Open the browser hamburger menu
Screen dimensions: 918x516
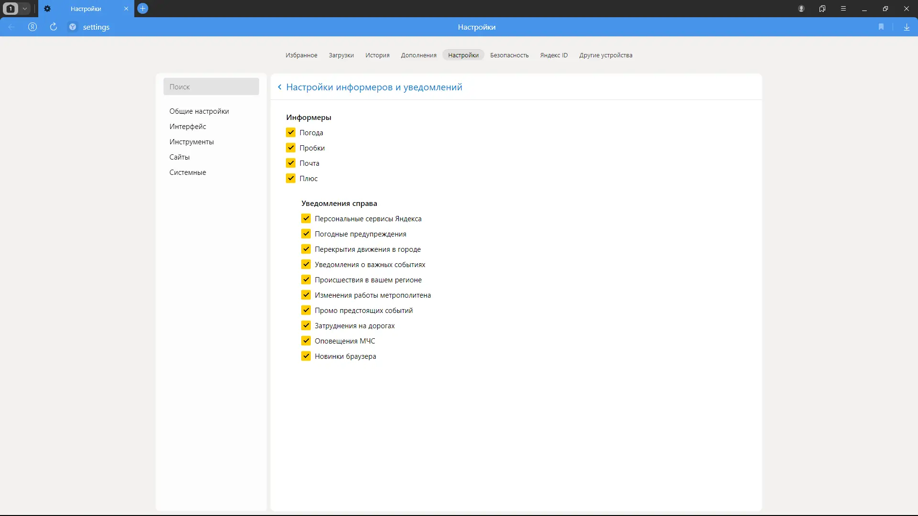point(843,9)
